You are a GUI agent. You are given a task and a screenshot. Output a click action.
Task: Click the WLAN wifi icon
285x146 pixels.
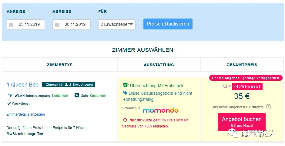(10, 95)
